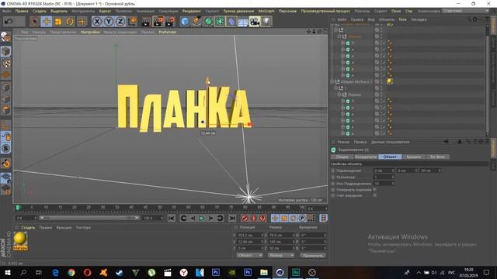Render the active view with clapperboard icon
Screen dimensions: 497x279
click(146, 22)
